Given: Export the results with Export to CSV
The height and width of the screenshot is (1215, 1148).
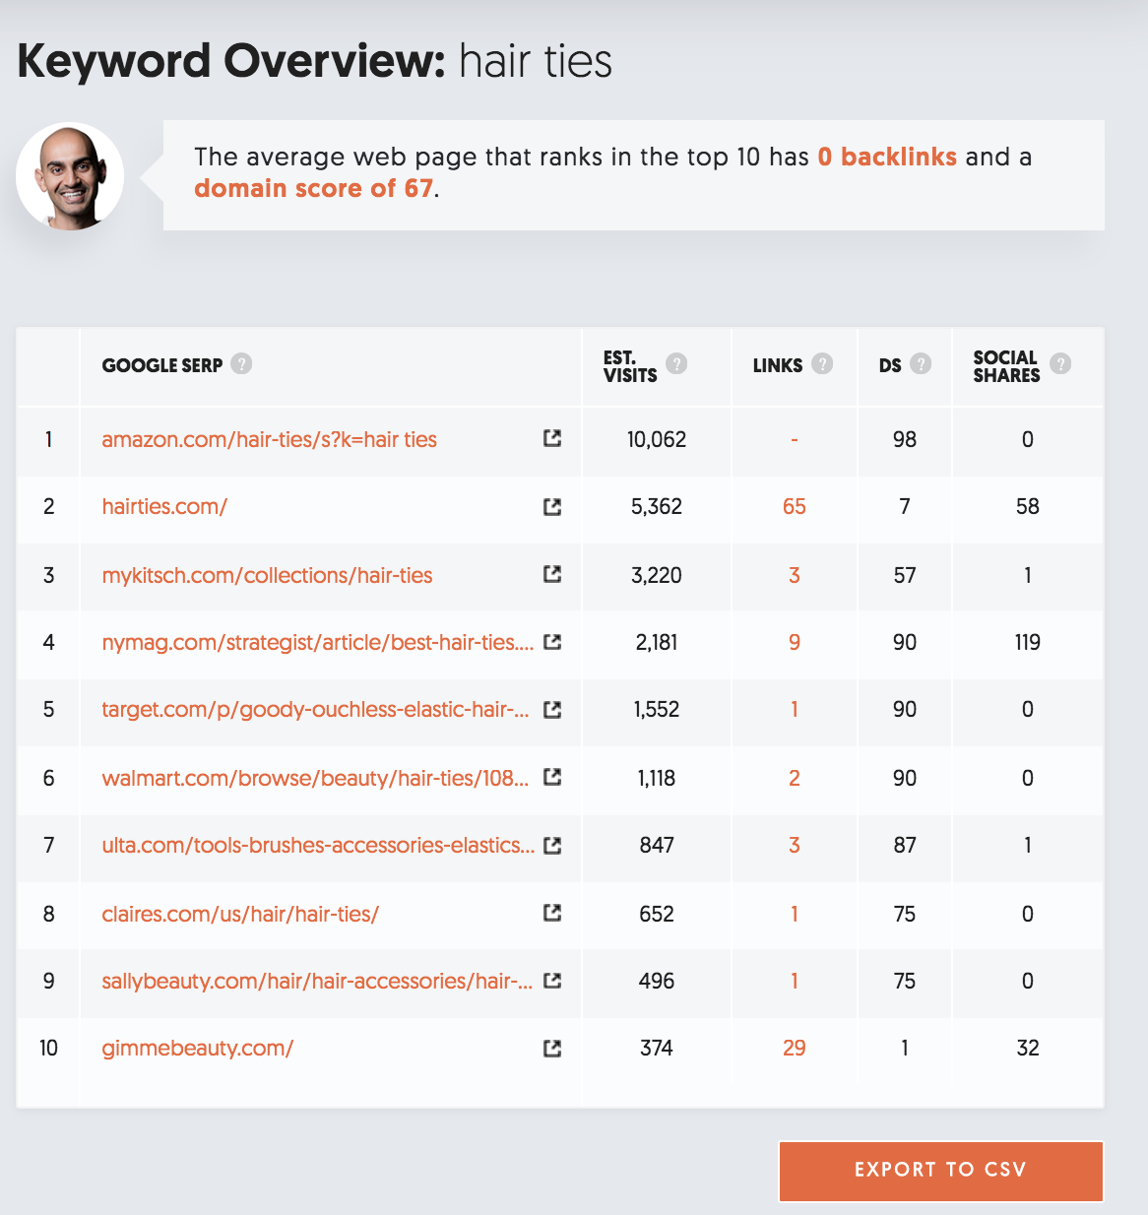Looking at the screenshot, I should [940, 1171].
